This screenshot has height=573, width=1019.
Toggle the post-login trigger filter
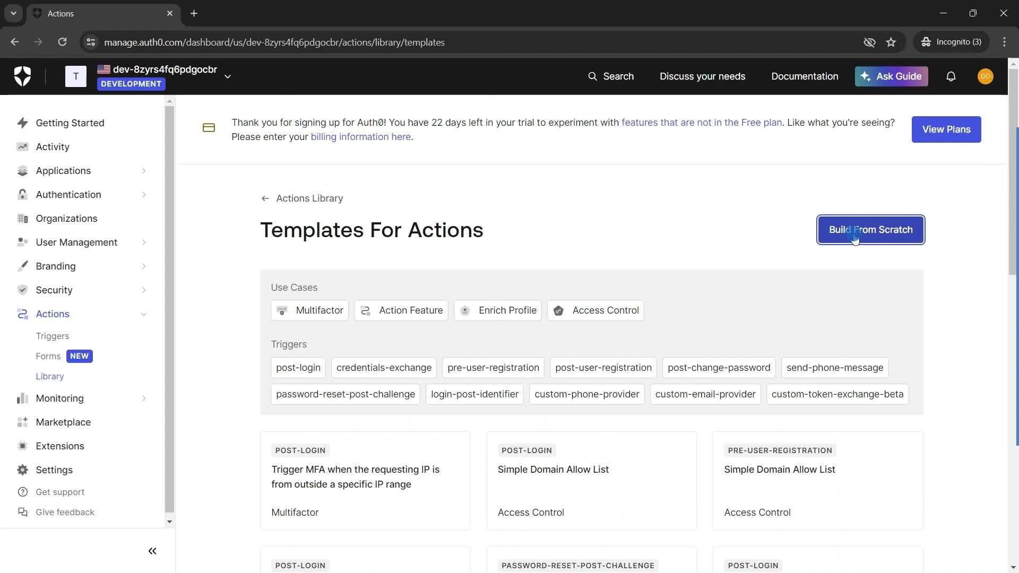[298, 368]
